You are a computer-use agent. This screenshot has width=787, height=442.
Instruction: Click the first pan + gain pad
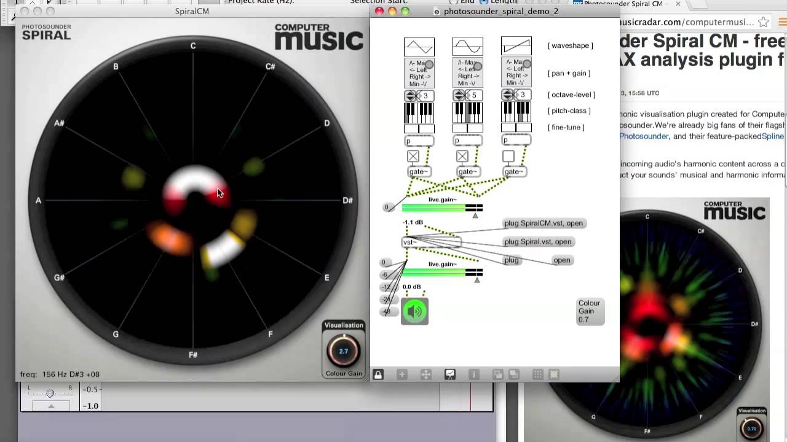click(419, 73)
